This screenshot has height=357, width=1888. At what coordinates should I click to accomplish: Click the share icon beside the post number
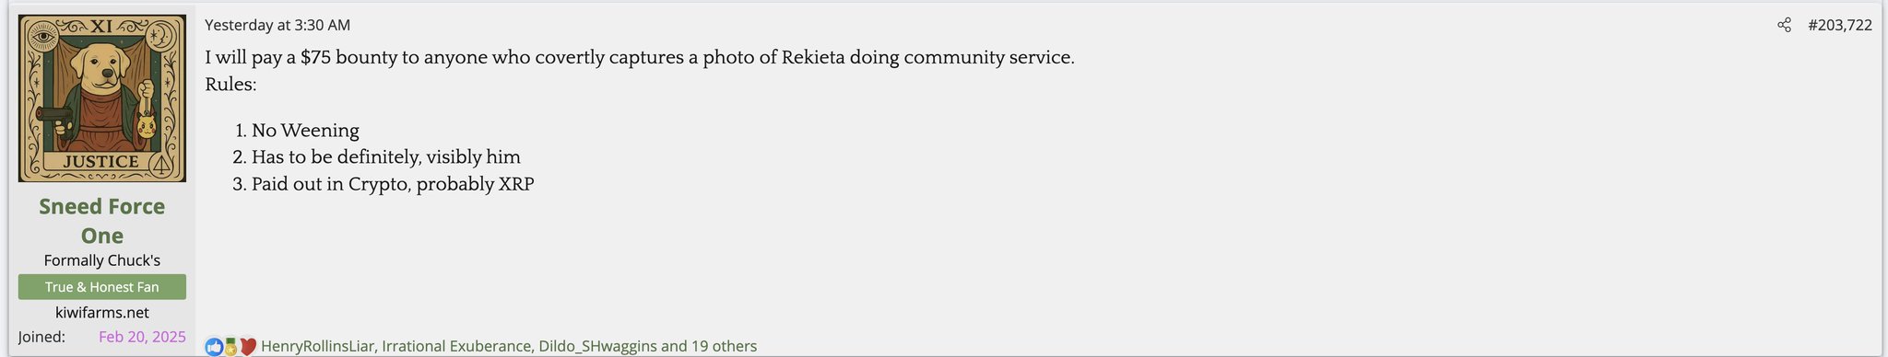(x=1784, y=25)
